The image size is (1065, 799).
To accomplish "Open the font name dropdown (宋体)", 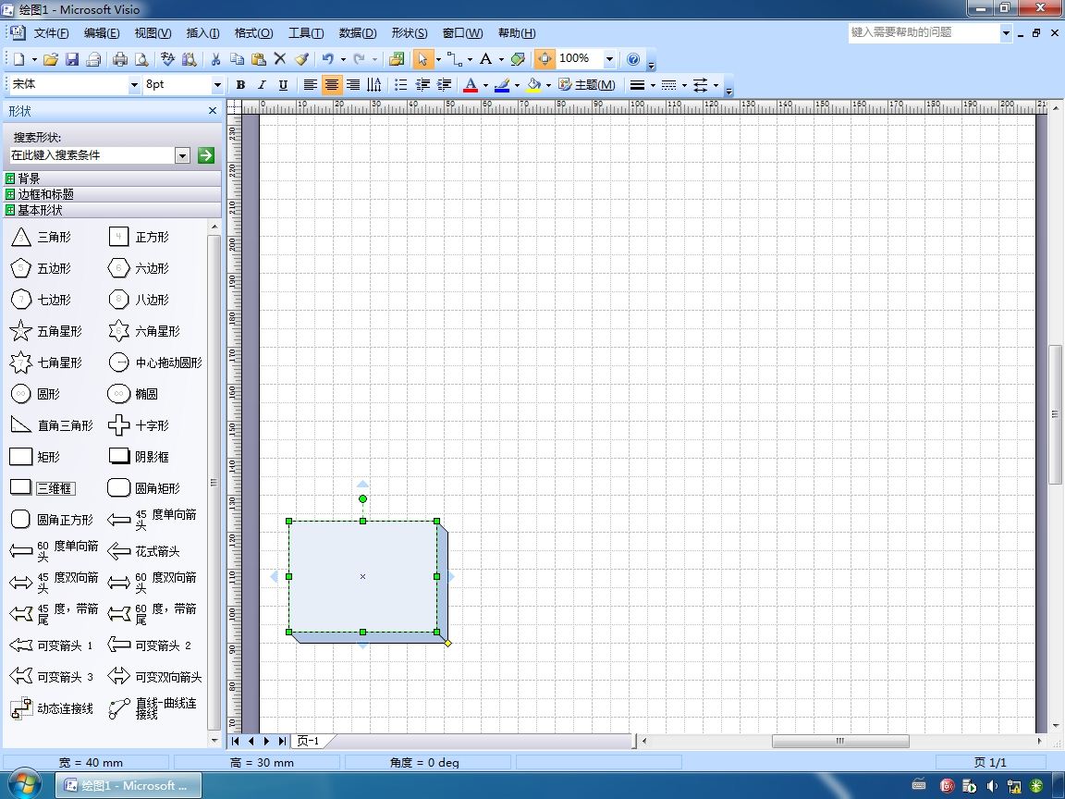I will [x=134, y=85].
